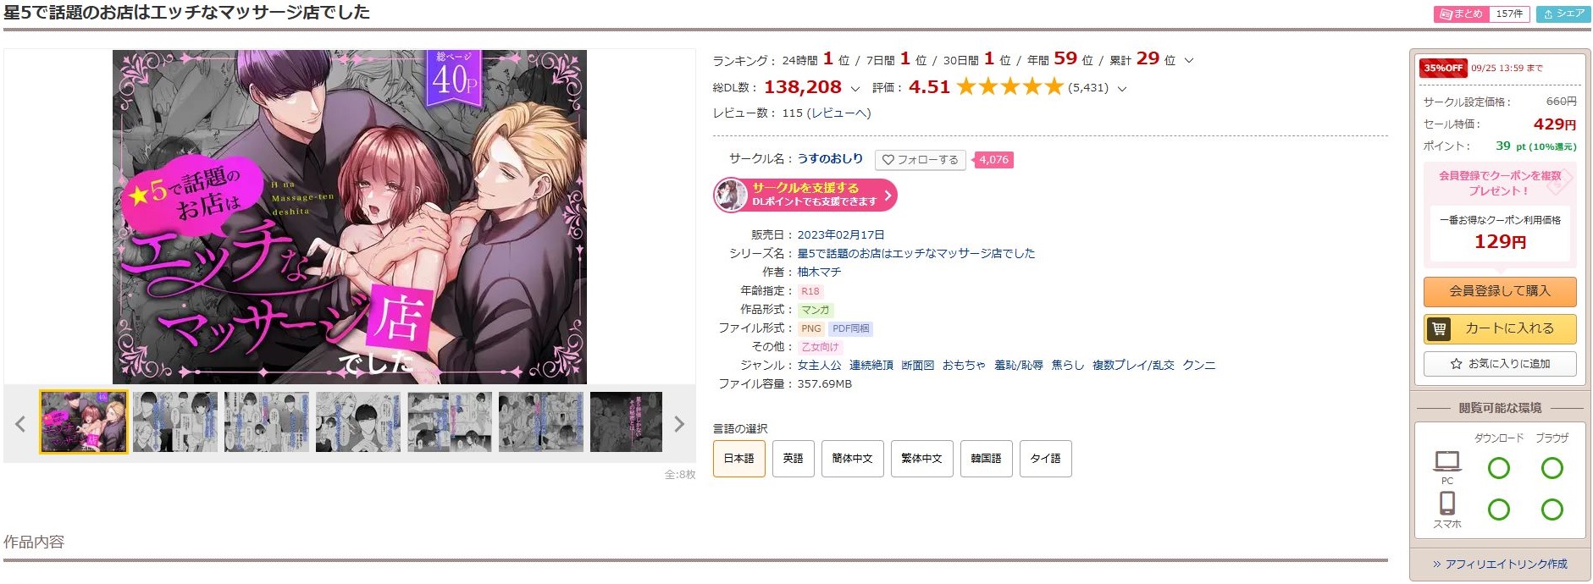1593x584 pixels.
Task: Open the シェア share button
Action: click(1563, 14)
